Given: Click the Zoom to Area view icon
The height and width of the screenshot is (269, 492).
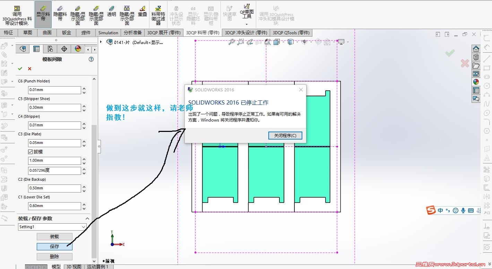Looking at the screenshot, I should tap(240, 42).
